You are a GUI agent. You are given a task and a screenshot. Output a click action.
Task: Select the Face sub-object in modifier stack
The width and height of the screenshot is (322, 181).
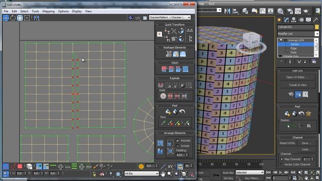(293, 52)
